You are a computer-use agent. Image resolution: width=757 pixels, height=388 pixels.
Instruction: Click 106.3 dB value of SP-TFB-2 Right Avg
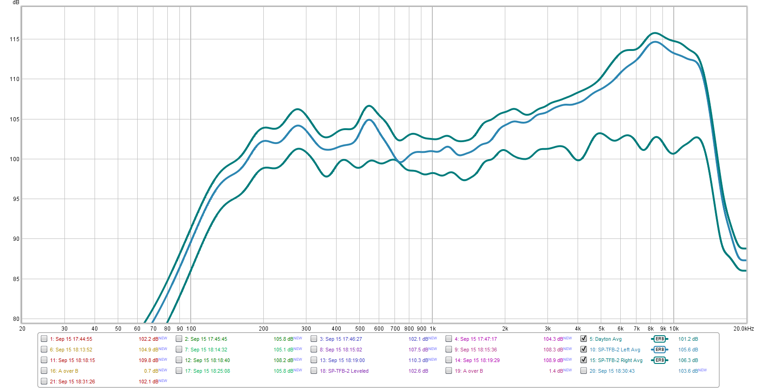click(688, 361)
